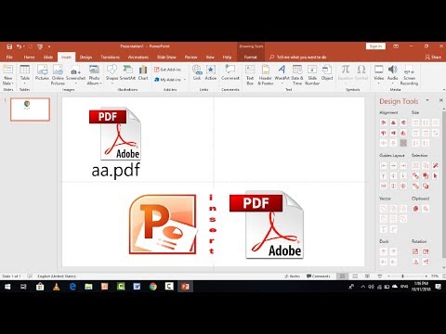Adjust the zoom slider in status bar
The image size is (446, 334).
tap(402, 276)
